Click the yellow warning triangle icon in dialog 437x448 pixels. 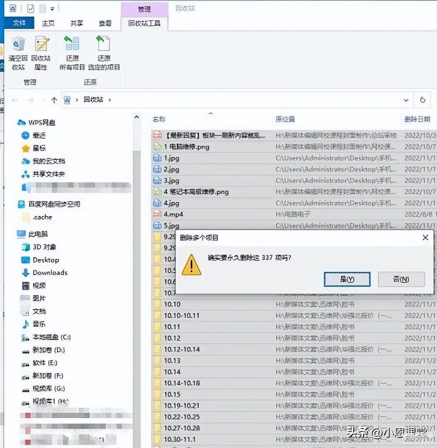coord(191,265)
